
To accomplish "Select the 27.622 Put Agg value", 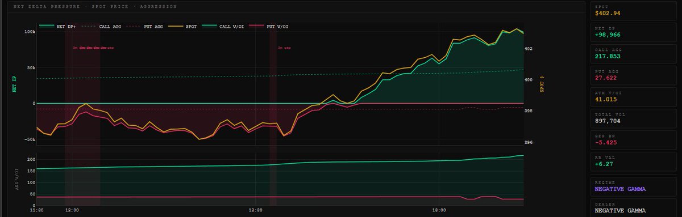I will coord(606,78).
